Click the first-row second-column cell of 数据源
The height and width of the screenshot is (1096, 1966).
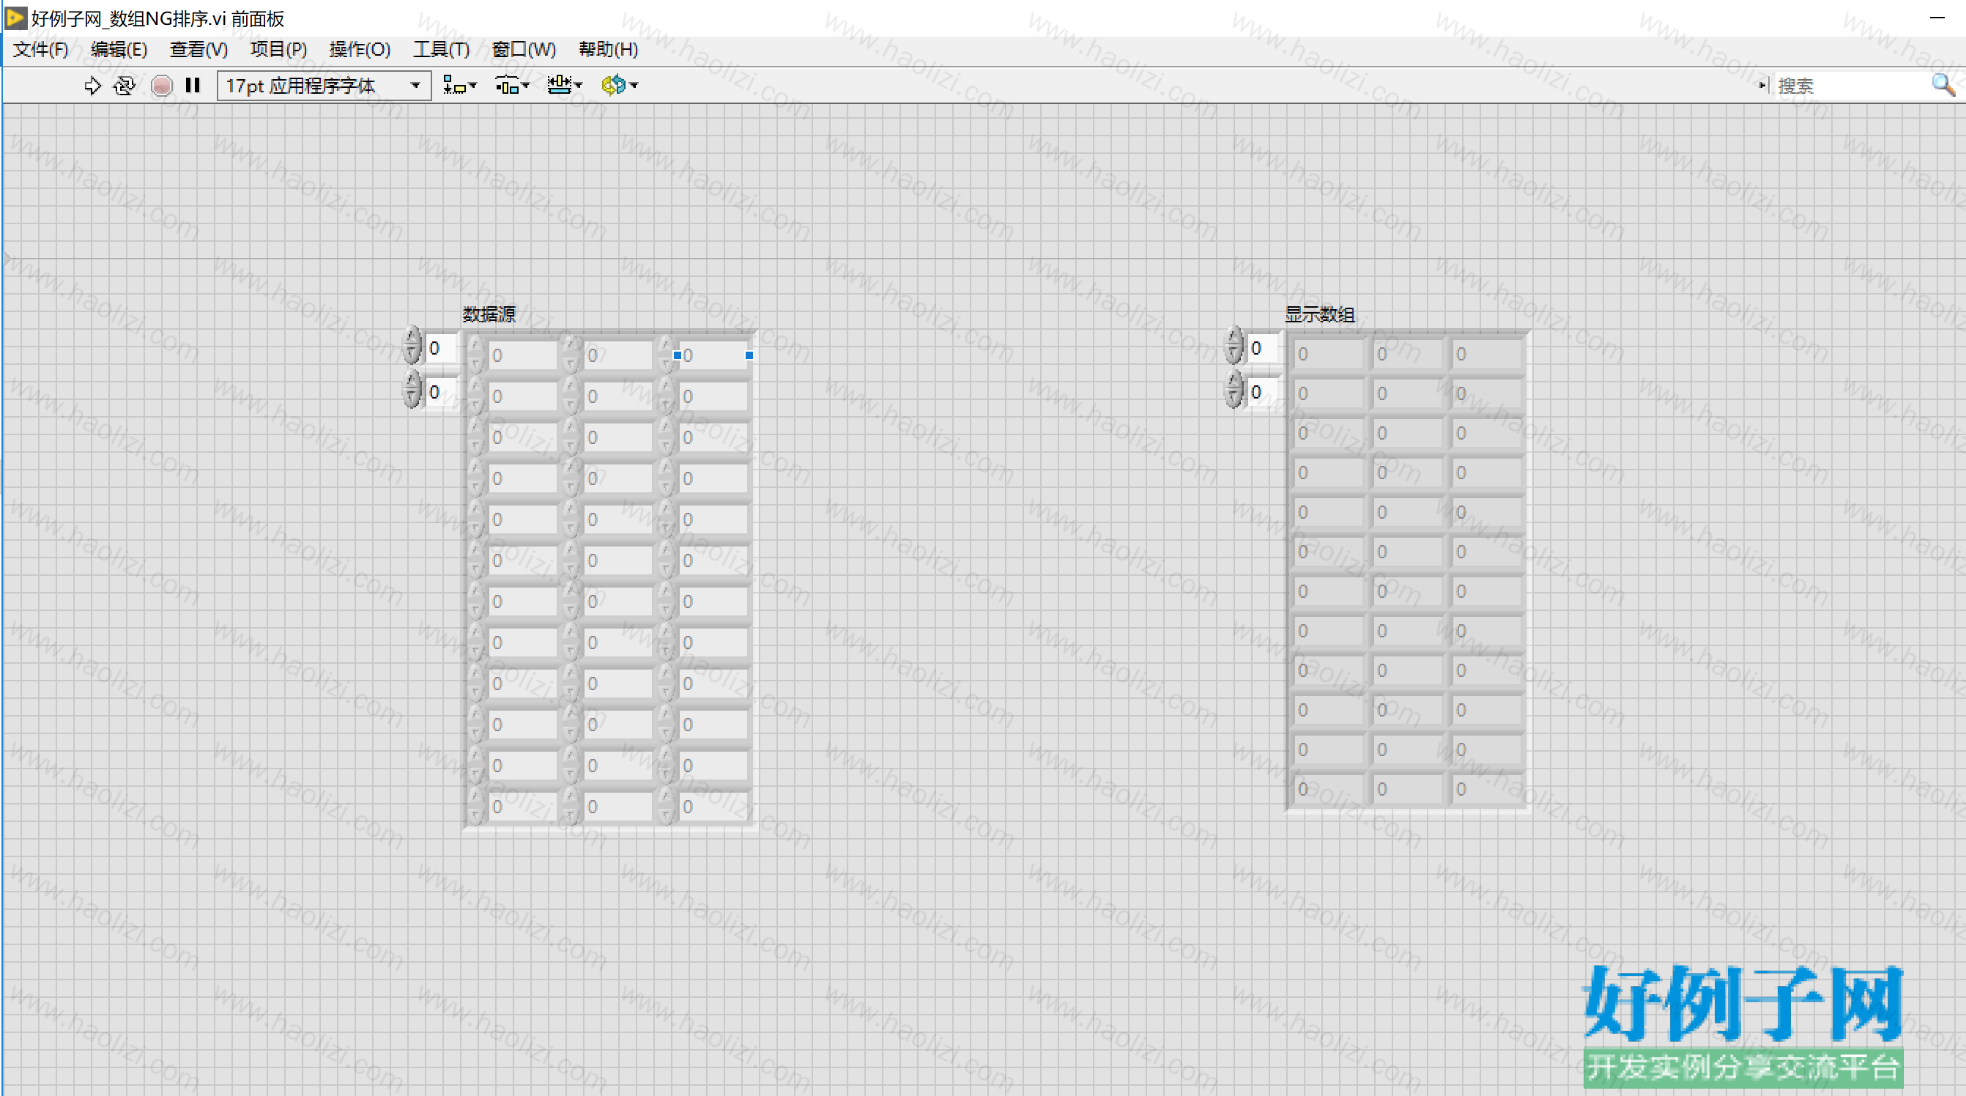pos(617,355)
